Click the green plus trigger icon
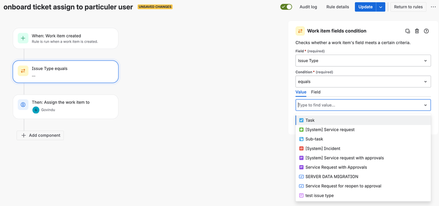The height and width of the screenshot is (206, 439). (23, 38)
